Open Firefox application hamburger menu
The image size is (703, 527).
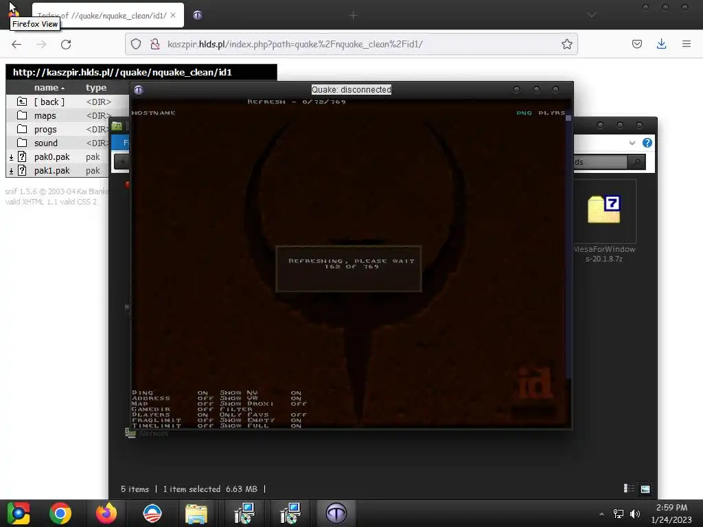click(x=687, y=44)
